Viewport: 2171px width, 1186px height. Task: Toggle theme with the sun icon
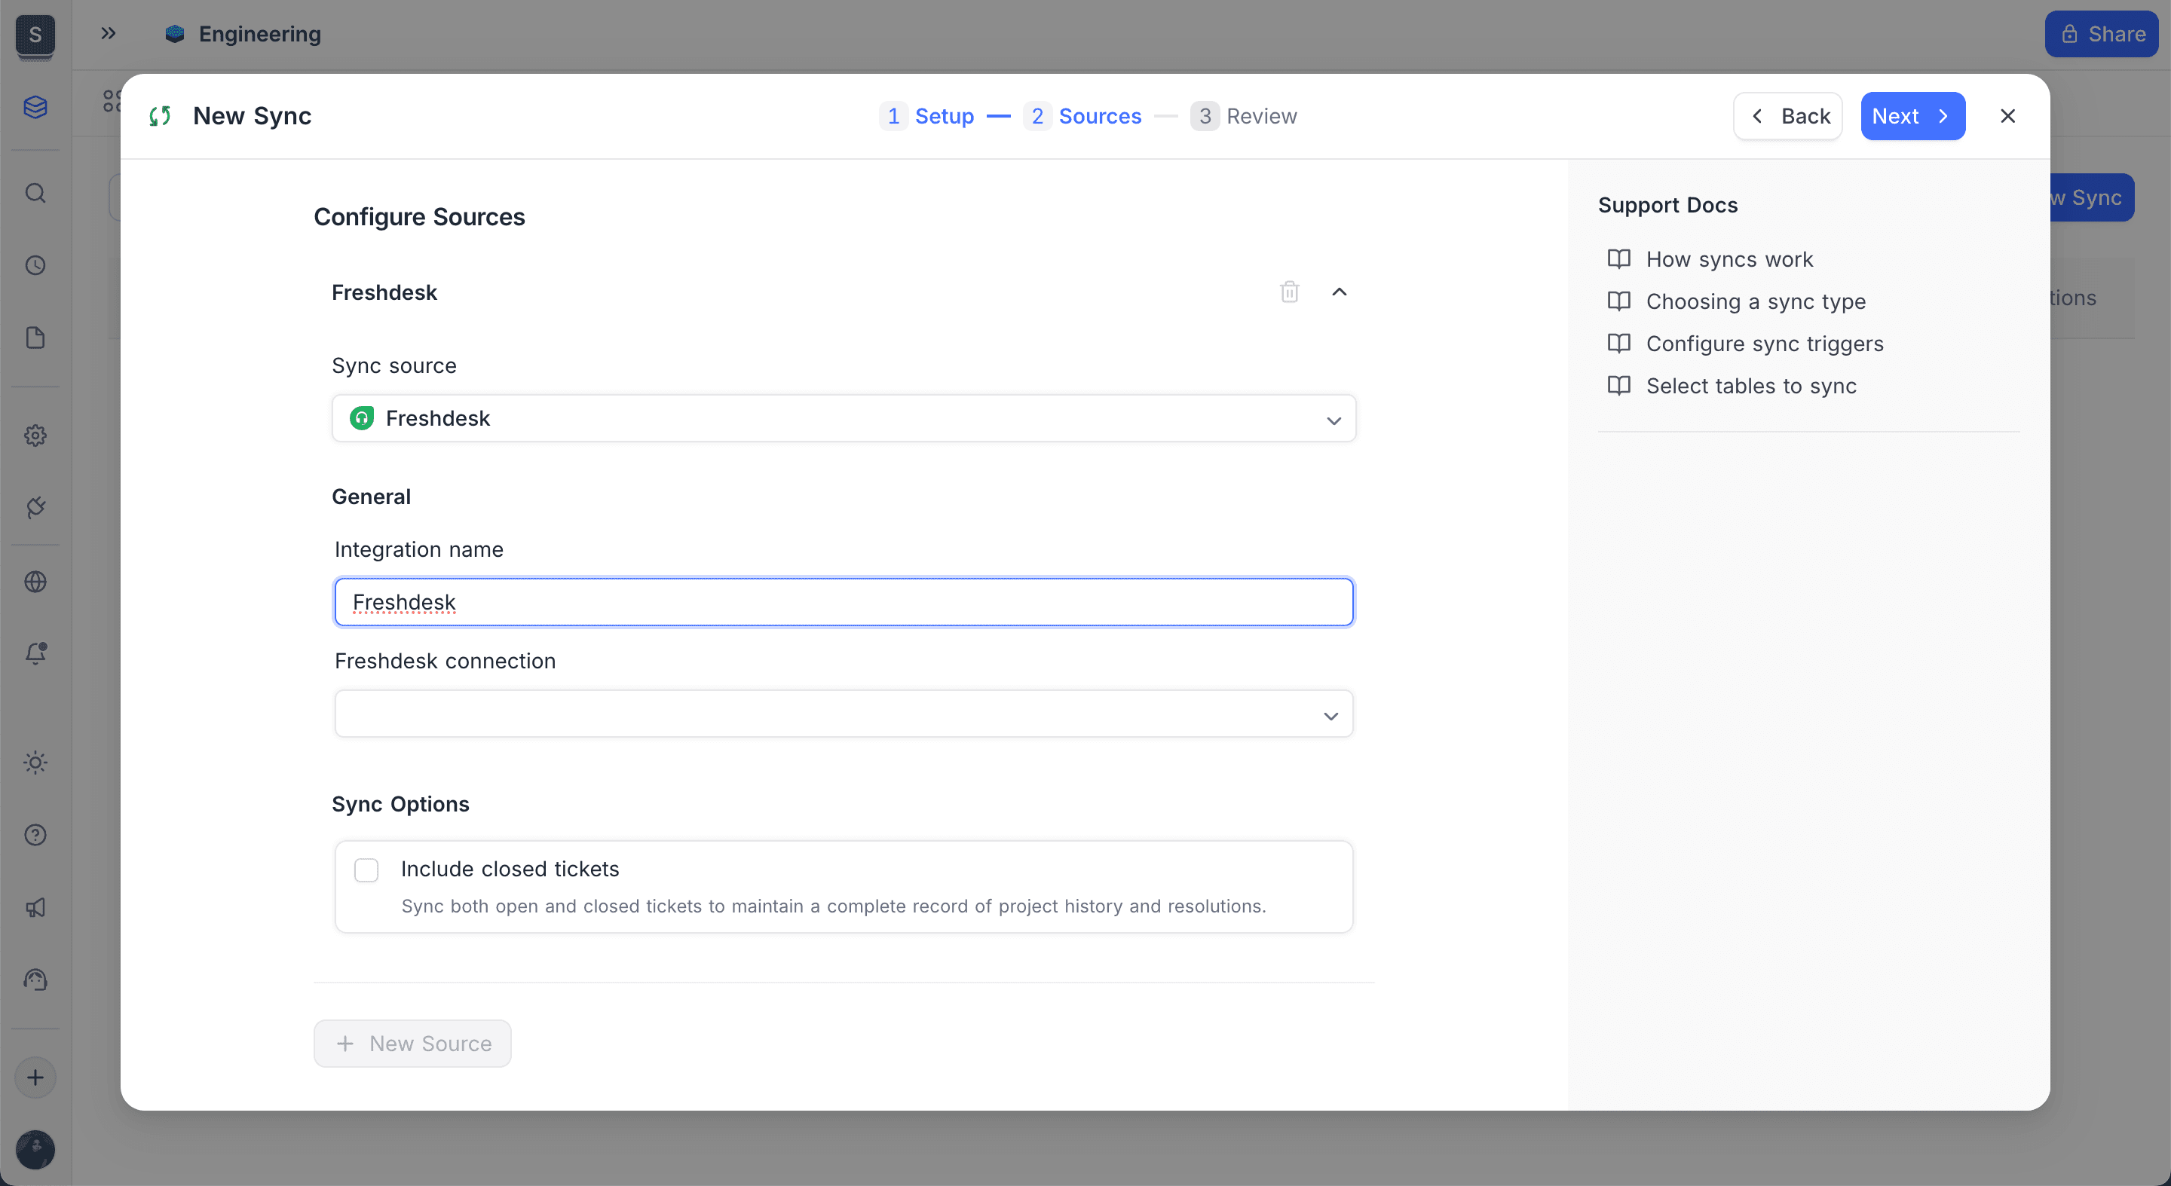pyautogui.click(x=35, y=763)
